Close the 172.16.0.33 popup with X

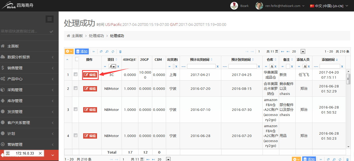coord(40,153)
